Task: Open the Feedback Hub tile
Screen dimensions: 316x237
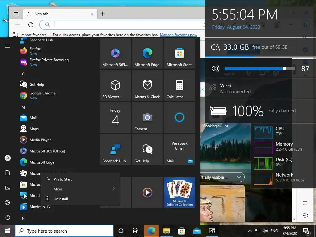Action: tap(115, 149)
